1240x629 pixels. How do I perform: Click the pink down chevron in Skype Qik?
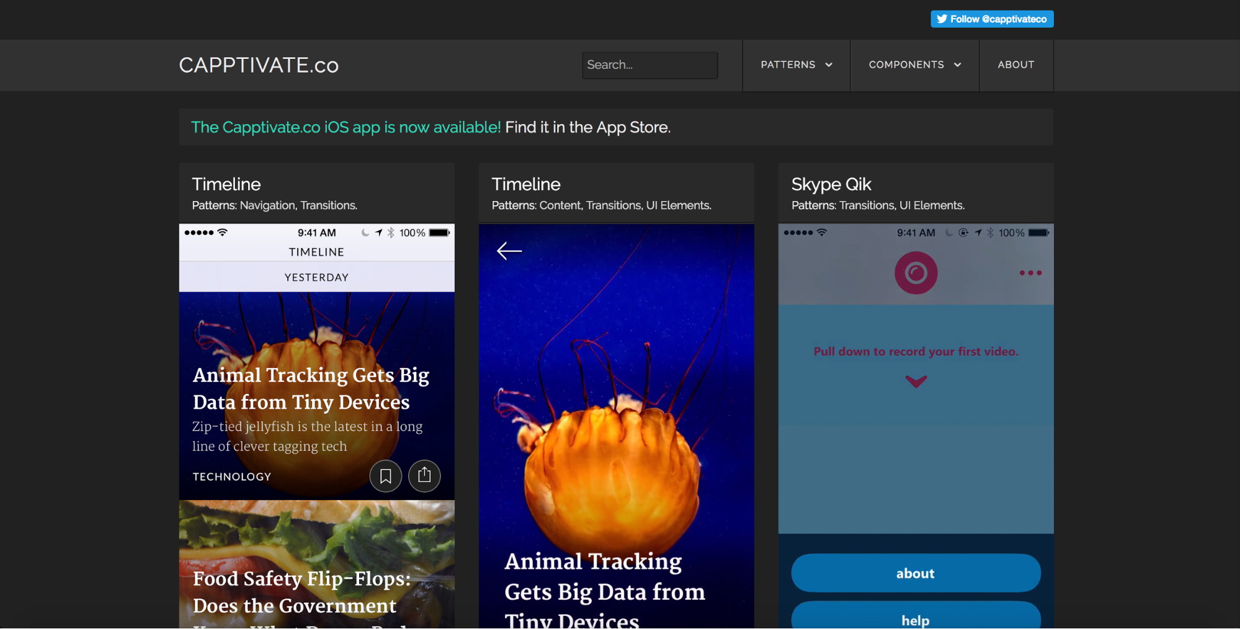pos(916,381)
